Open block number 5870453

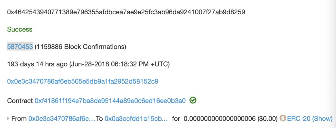coord(20,47)
